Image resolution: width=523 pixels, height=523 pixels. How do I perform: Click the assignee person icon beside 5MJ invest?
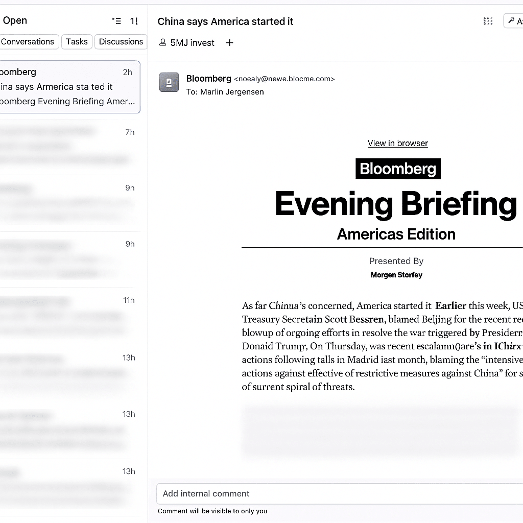click(x=163, y=43)
